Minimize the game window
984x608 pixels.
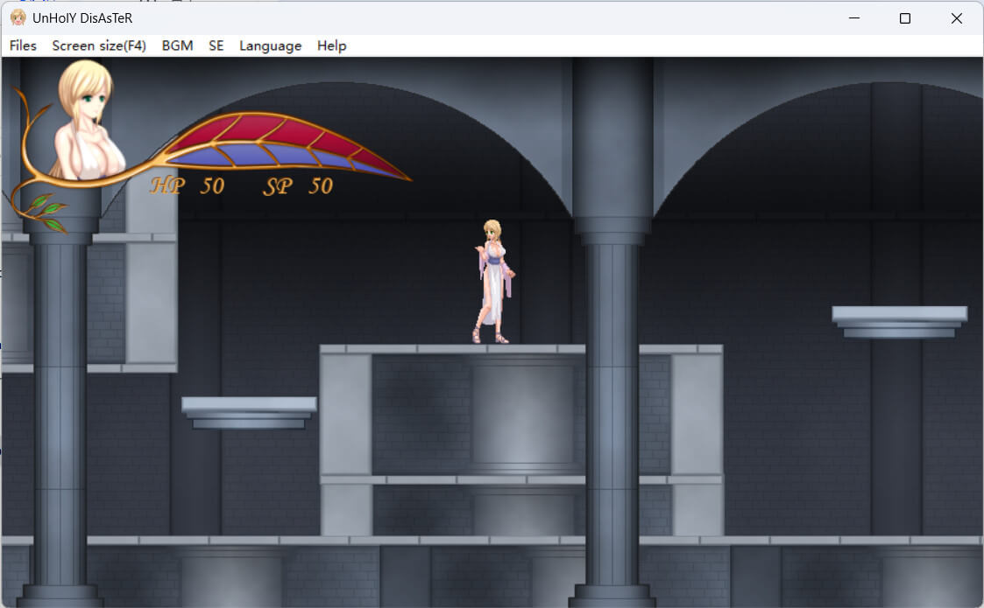pyautogui.click(x=853, y=17)
